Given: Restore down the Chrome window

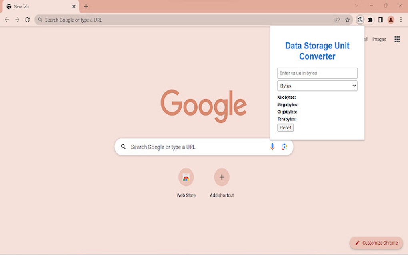Looking at the screenshot, I should 386,6.
